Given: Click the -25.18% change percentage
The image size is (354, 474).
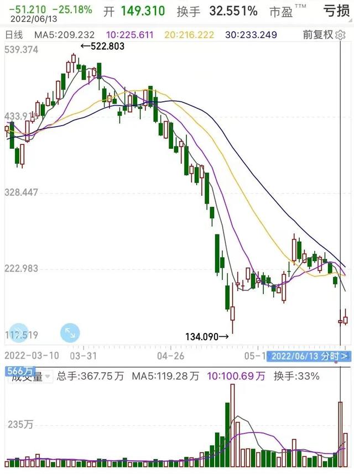Looking at the screenshot, I should [x=72, y=9].
